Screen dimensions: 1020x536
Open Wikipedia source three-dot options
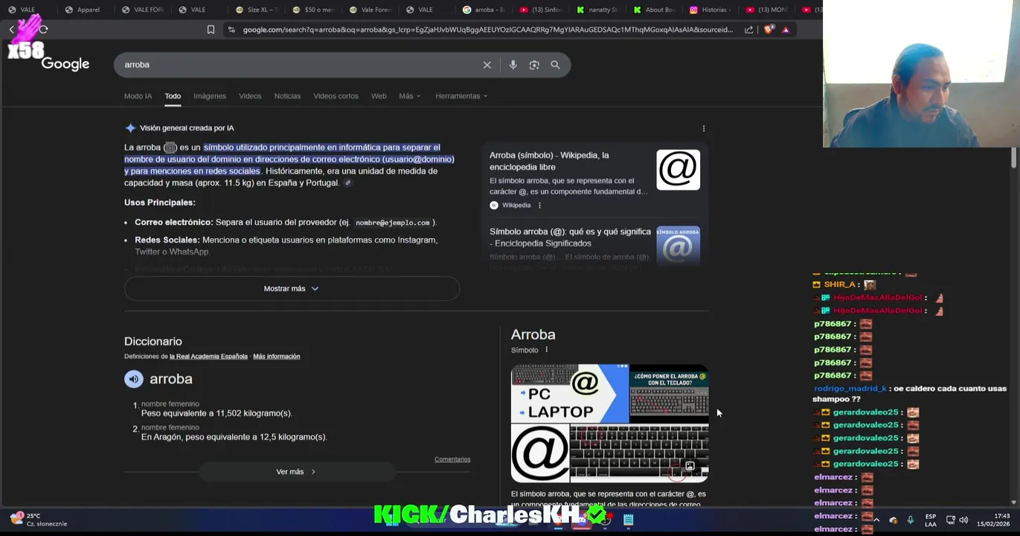coord(539,205)
